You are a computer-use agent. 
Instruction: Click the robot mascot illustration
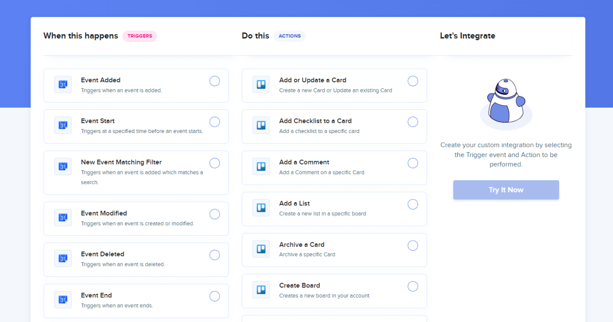506,101
